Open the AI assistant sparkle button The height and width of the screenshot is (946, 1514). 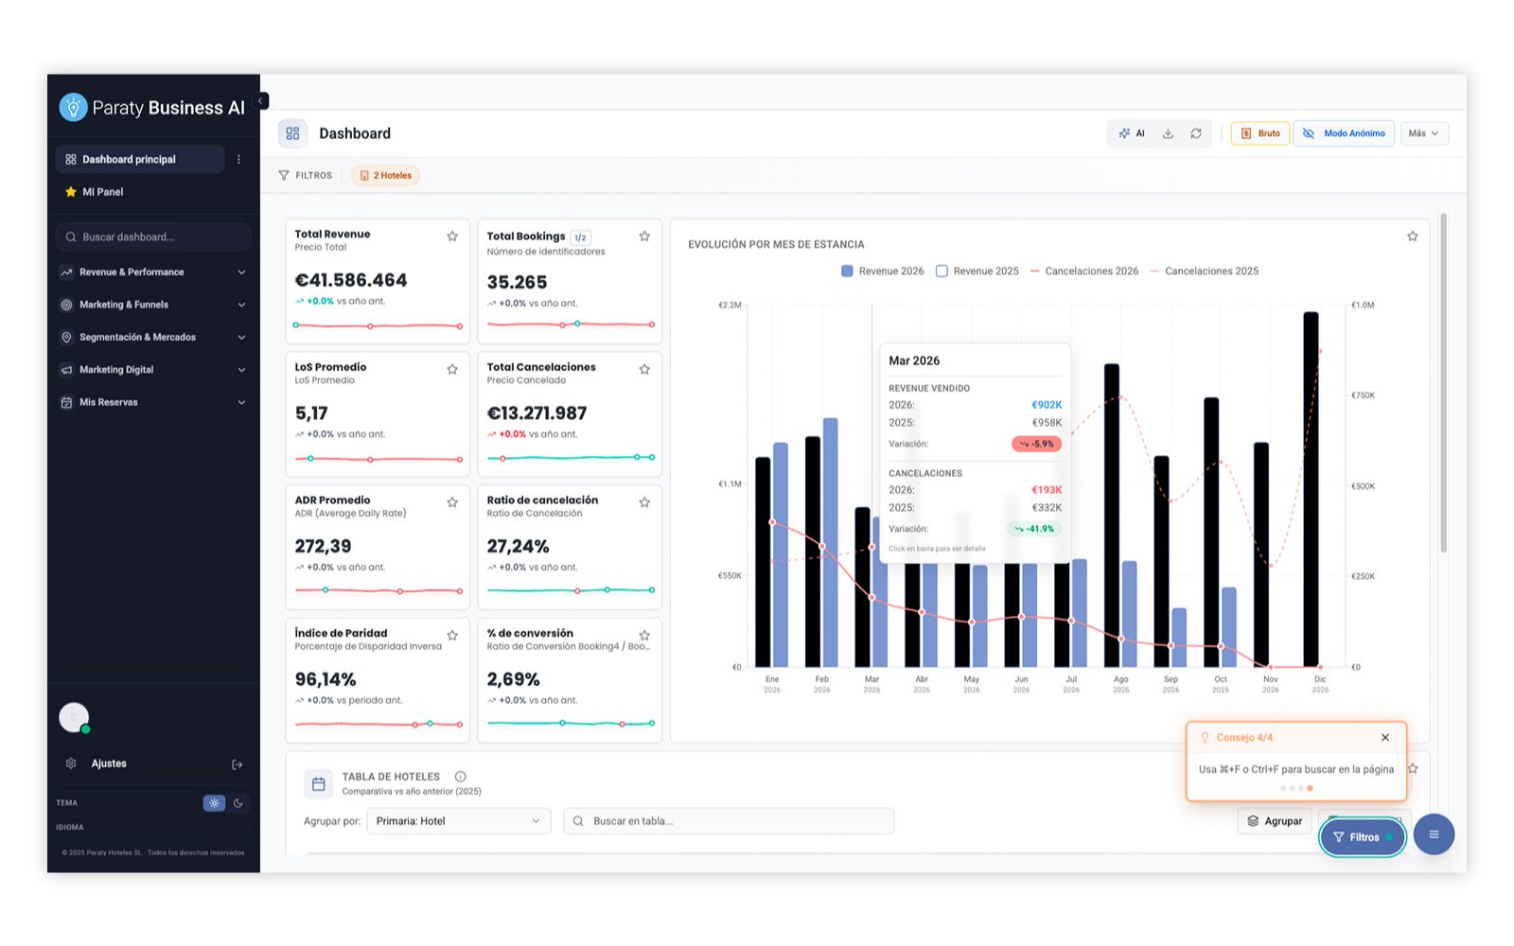click(1132, 133)
